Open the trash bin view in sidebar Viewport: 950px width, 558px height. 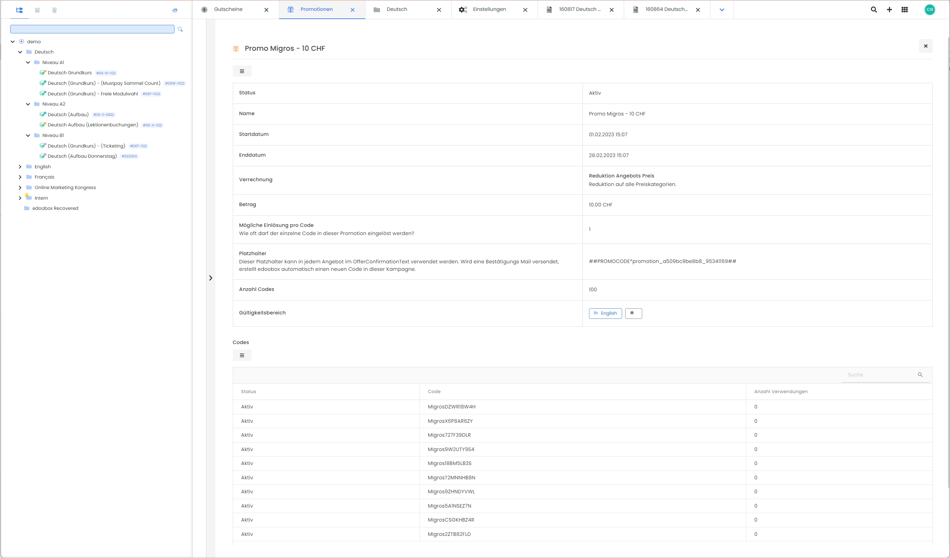(54, 10)
